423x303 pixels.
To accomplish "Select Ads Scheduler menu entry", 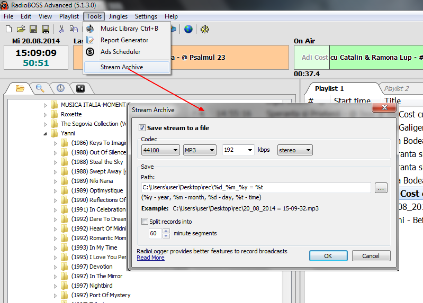I will point(127,51).
